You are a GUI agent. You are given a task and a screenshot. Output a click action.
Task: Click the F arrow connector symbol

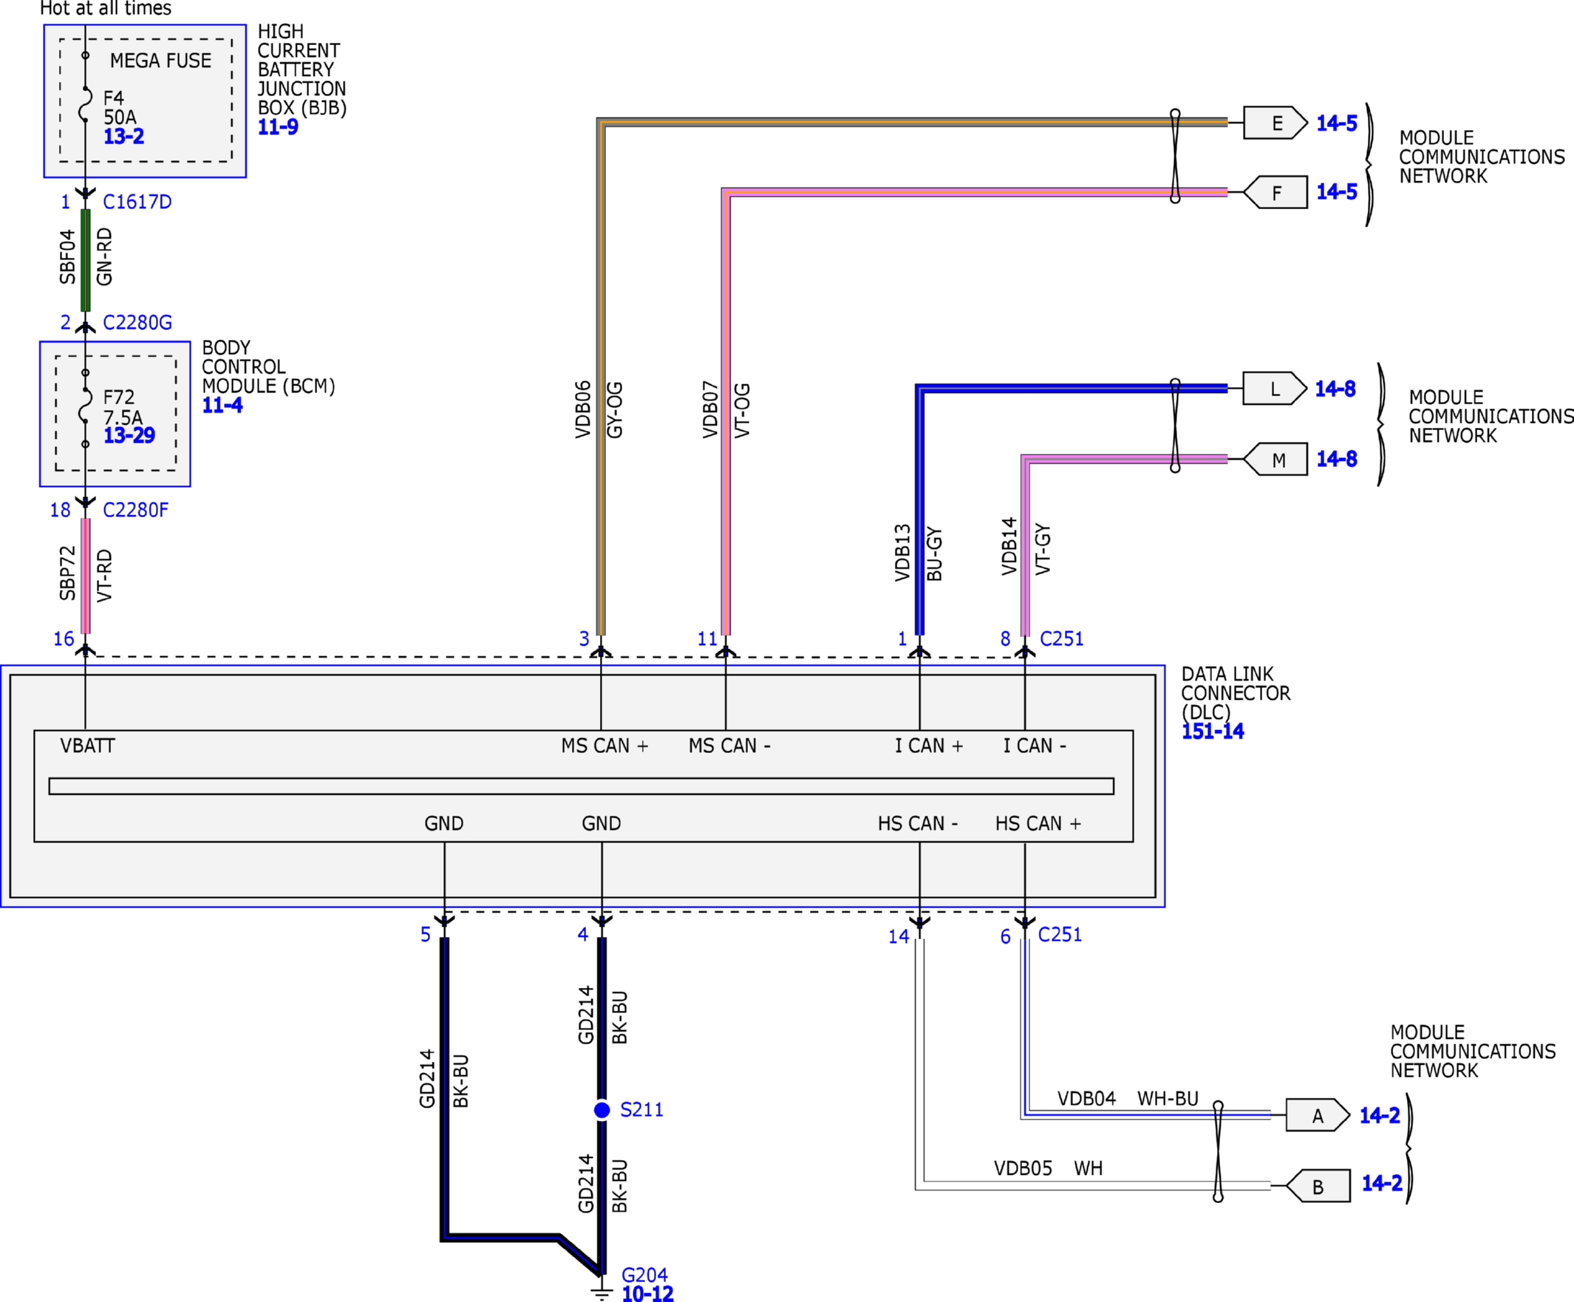(1275, 193)
